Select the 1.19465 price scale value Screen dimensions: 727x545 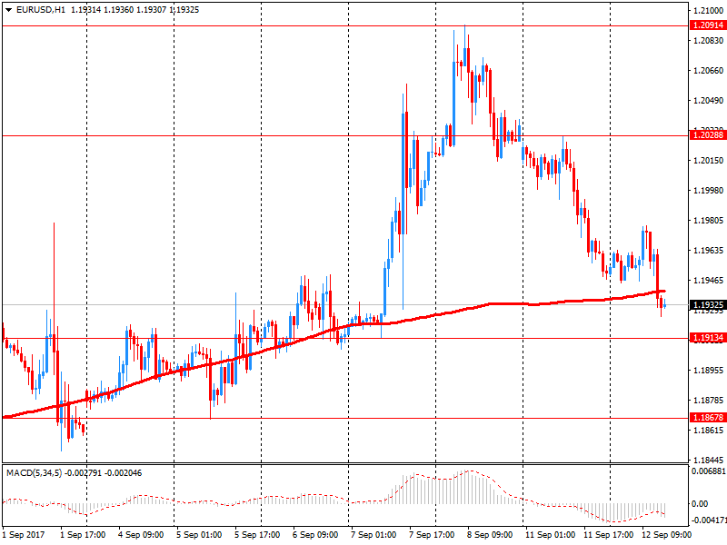[708, 281]
